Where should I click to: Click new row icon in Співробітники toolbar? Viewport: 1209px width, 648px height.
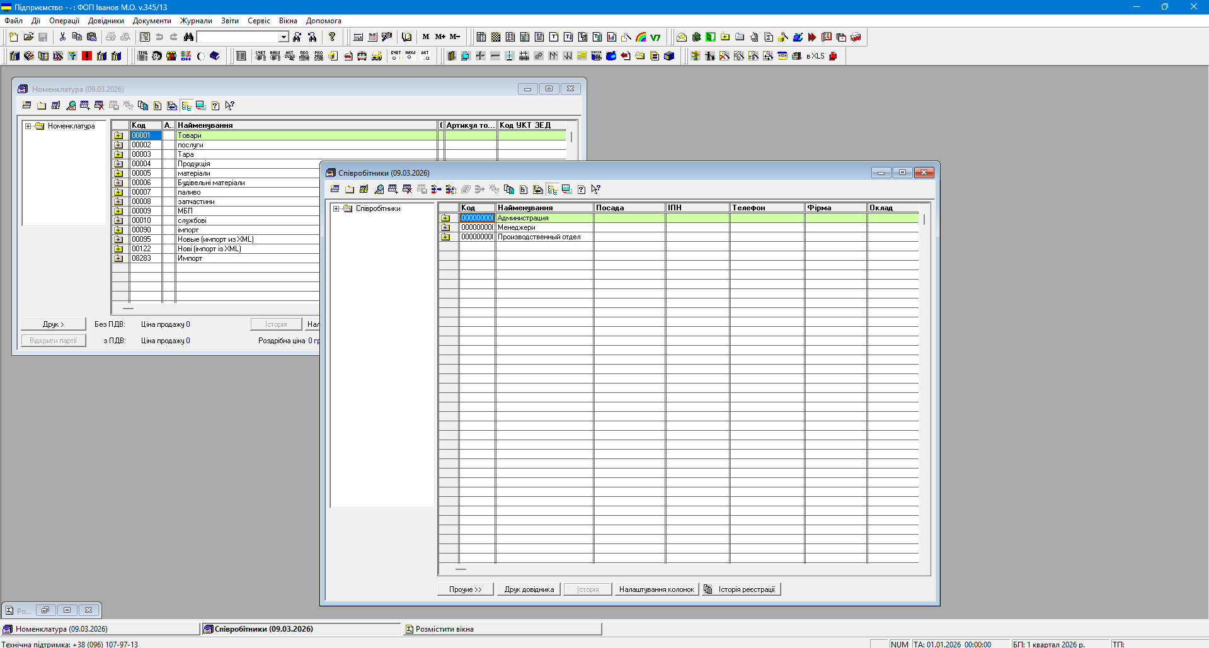[335, 190]
